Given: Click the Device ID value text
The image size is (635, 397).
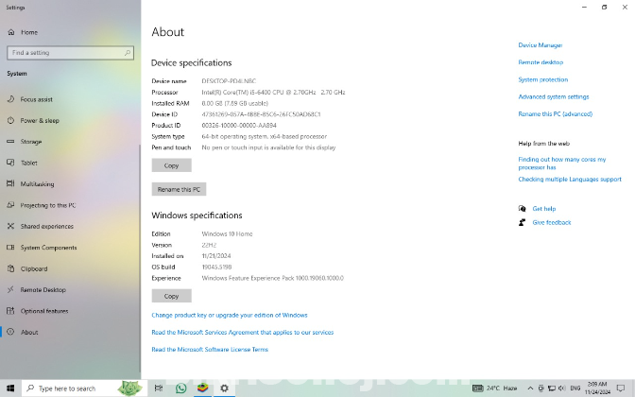Looking at the screenshot, I should [x=261, y=114].
